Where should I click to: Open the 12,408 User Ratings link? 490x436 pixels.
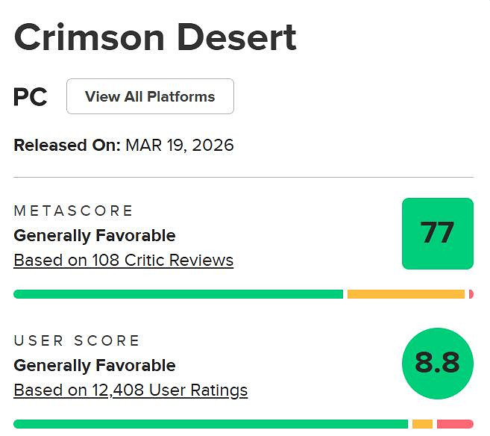pos(131,390)
